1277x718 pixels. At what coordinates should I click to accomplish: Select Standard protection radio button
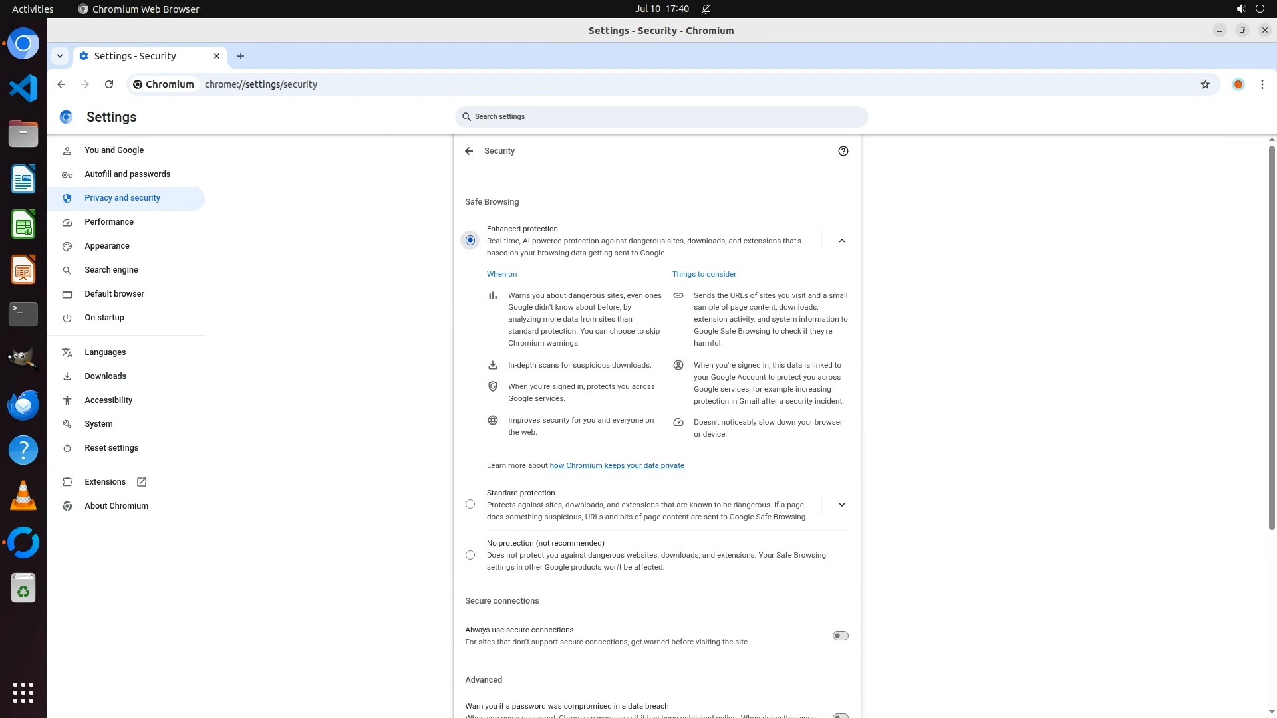470,505
